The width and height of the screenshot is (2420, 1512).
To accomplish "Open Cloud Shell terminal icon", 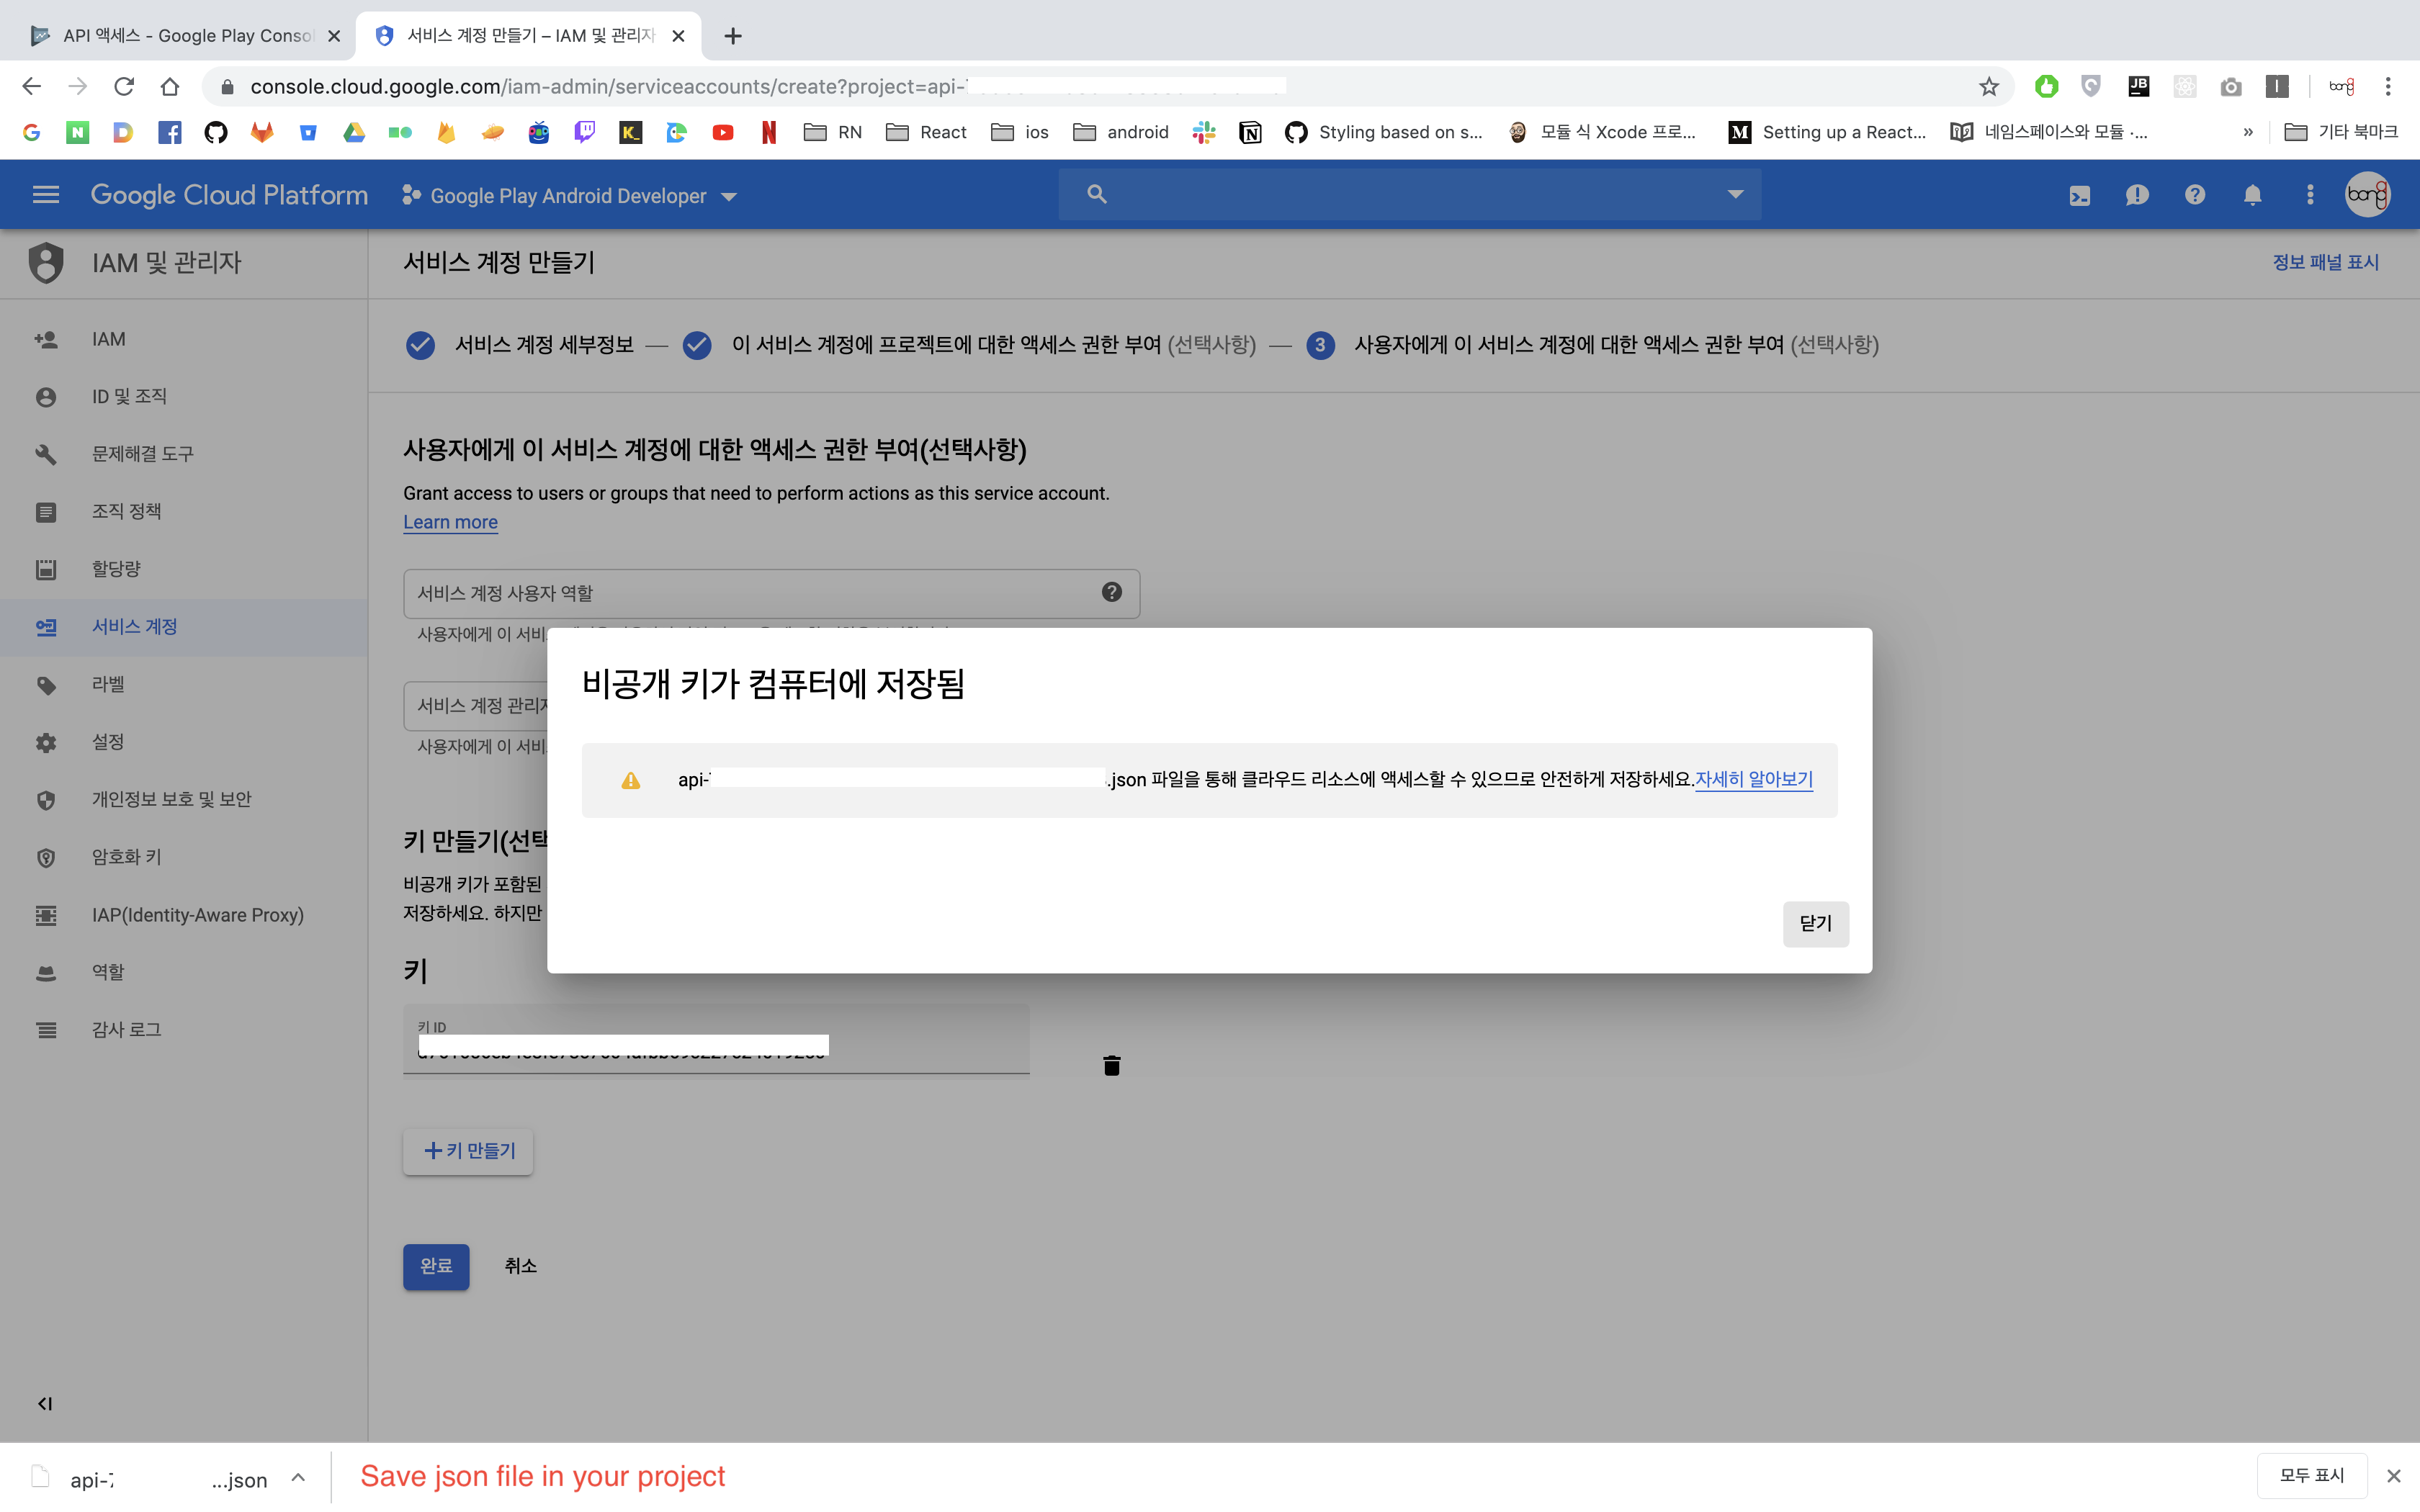I will (2079, 196).
